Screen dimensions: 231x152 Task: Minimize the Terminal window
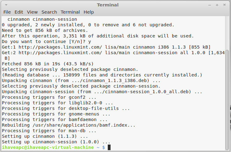(x=210, y=5)
